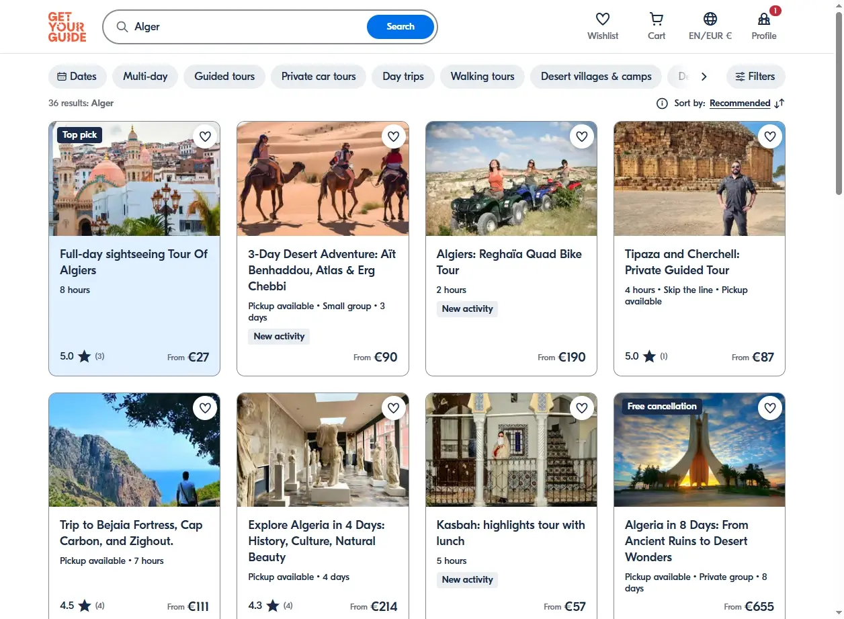The height and width of the screenshot is (619, 844).
Task: Open the Profile icon
Action: [x=764, y=19]
